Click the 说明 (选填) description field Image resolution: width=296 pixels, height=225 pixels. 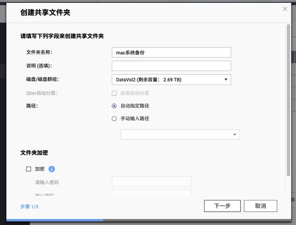click(171, 66)
